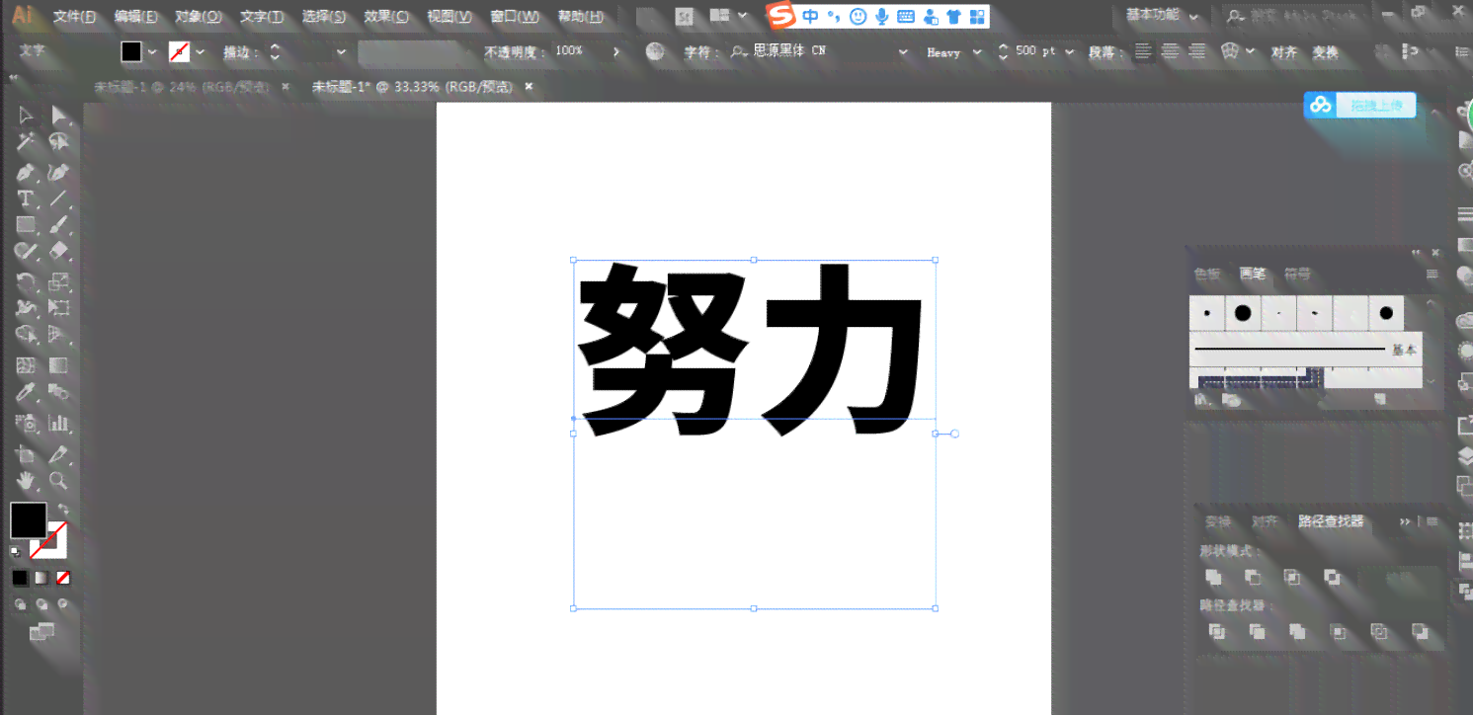Select the Lasso tool
This screenshot has width=1473, height=715.
pyautogui.click(x=60, y=143)
